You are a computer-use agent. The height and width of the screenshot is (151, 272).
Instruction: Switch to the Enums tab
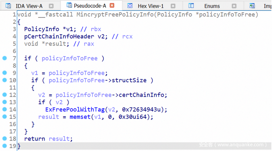(x=212, y=6)
